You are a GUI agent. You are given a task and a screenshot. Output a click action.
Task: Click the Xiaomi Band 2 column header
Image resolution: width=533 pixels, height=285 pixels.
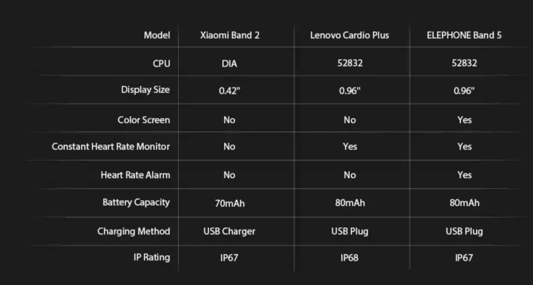(x=230, y=35)
